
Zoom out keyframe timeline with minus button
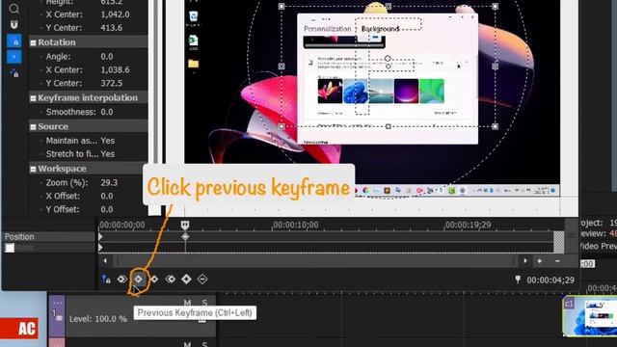pos(557,261)
